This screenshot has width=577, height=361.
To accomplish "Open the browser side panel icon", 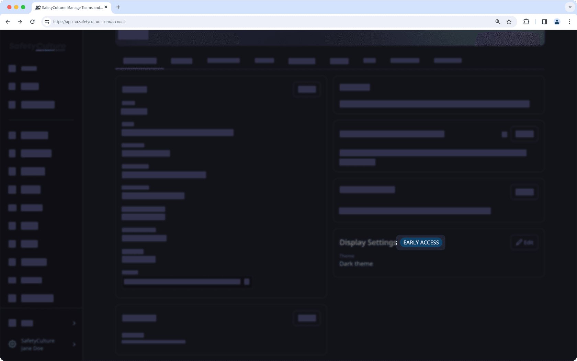I will point(544,22).
